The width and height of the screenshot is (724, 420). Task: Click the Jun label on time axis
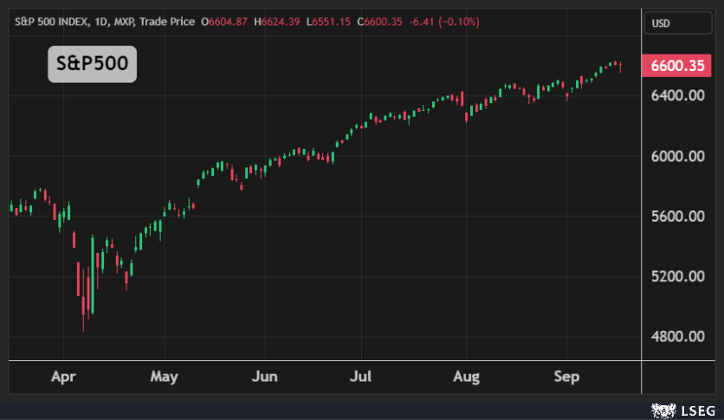point(264,377)
